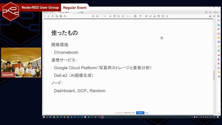Switch to the ホーム tab
222x125 pixels.
pos(45,12)
